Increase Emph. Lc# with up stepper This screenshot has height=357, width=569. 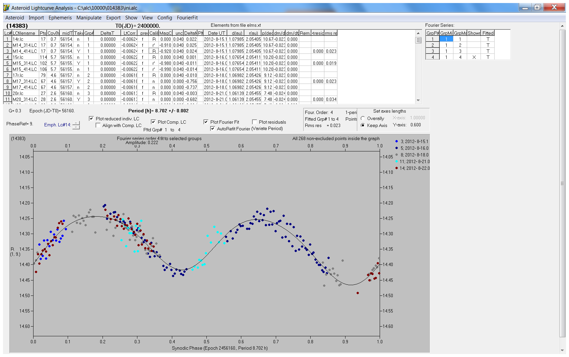pos(76,123)
